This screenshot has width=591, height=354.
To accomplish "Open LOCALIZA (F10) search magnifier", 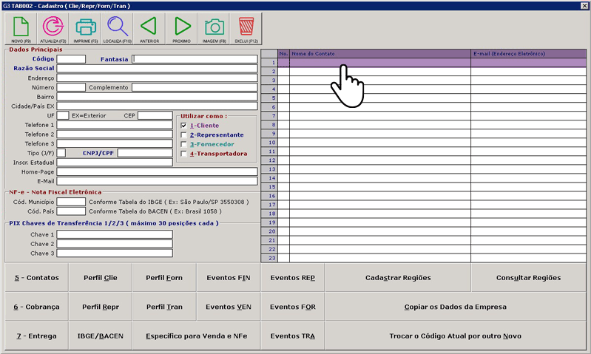I will tap(118, 28).
